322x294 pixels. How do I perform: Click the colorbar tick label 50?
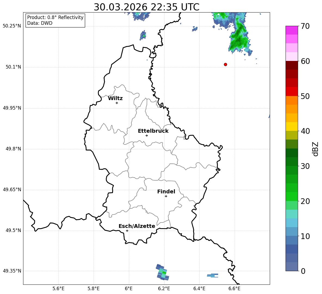[x=305, y=96]
